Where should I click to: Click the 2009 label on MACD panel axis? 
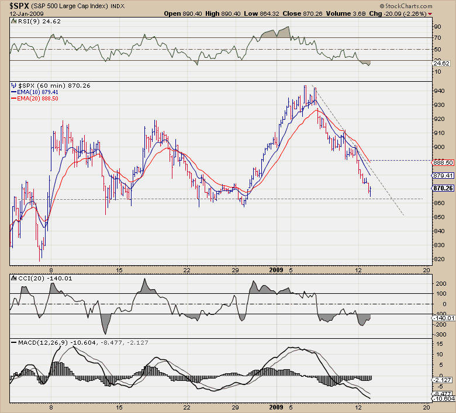point(276,407)
